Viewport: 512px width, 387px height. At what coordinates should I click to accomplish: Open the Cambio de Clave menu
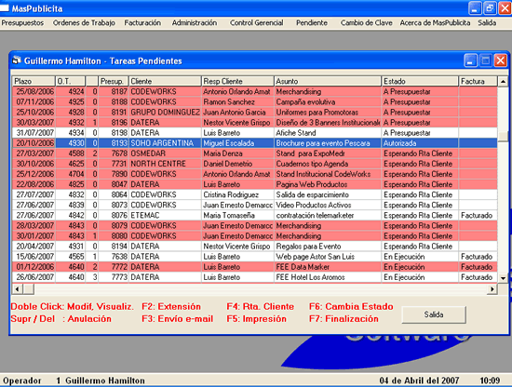tap(367, 23)
